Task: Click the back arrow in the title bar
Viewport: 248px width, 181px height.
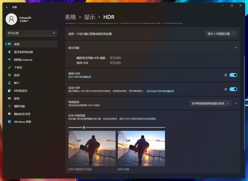Action: pos(7,7)
